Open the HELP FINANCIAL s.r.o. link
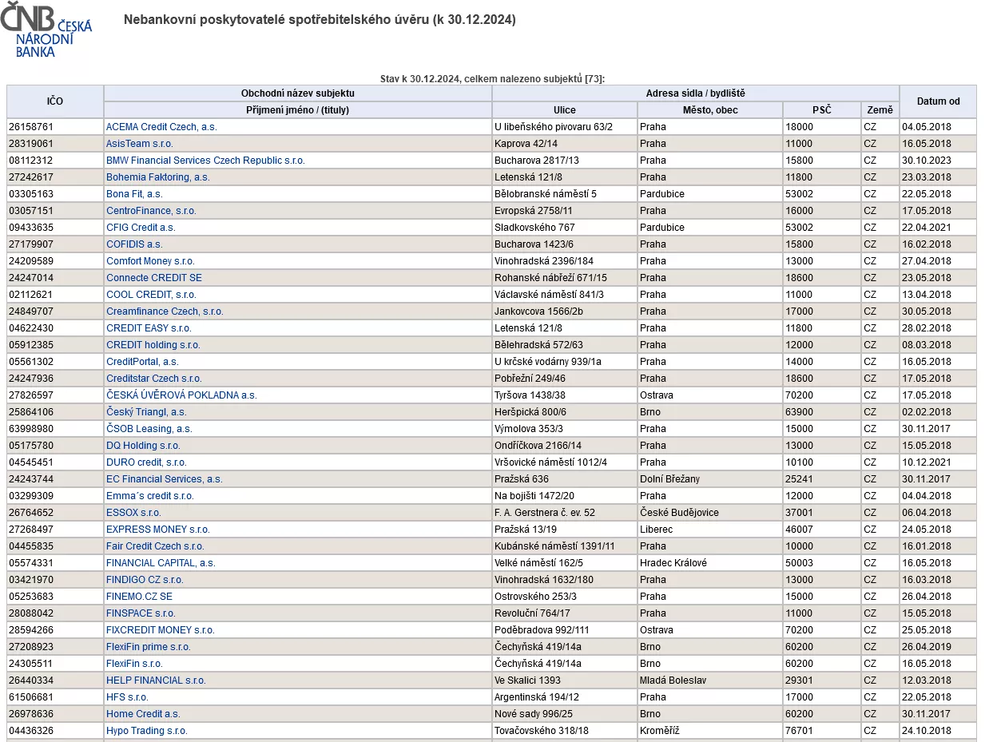The width and height of the screenshot is (985, 742). point(156,680)
